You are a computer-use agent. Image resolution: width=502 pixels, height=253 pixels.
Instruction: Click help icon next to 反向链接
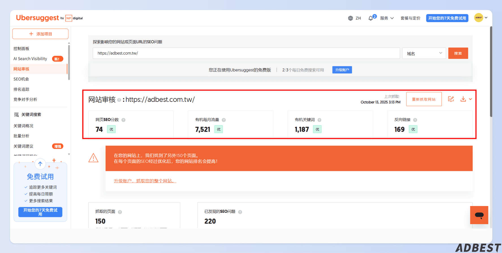pyautogui.click(x=415, y=120)
